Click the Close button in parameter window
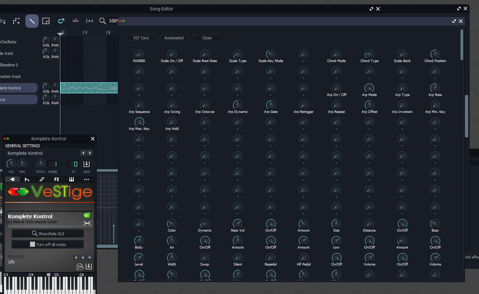The image size is (479, 294). pyautogui.click(x=207, y=38)
